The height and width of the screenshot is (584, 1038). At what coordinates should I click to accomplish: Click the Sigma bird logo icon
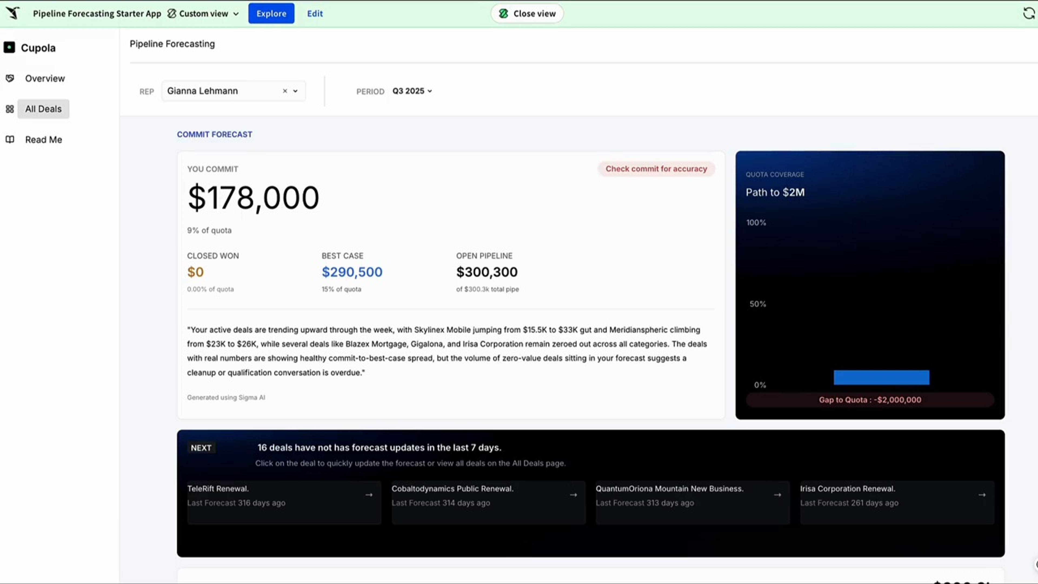tap(13, 13)
